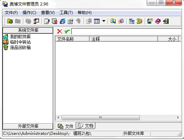Click the move documents arrow icon
Image resolution: width=184 pixels, height=140 pixels.
coord(121,21)
